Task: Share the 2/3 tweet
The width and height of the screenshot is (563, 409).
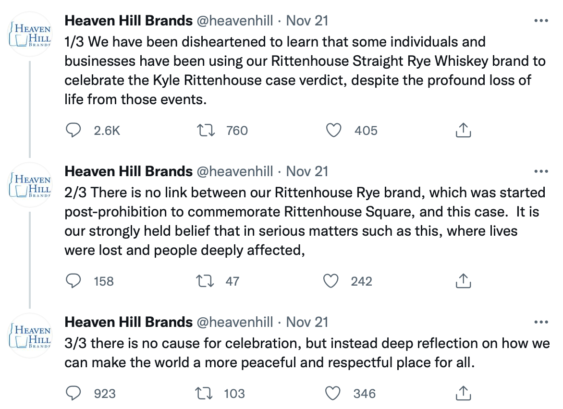Action: tap(463, 281)
